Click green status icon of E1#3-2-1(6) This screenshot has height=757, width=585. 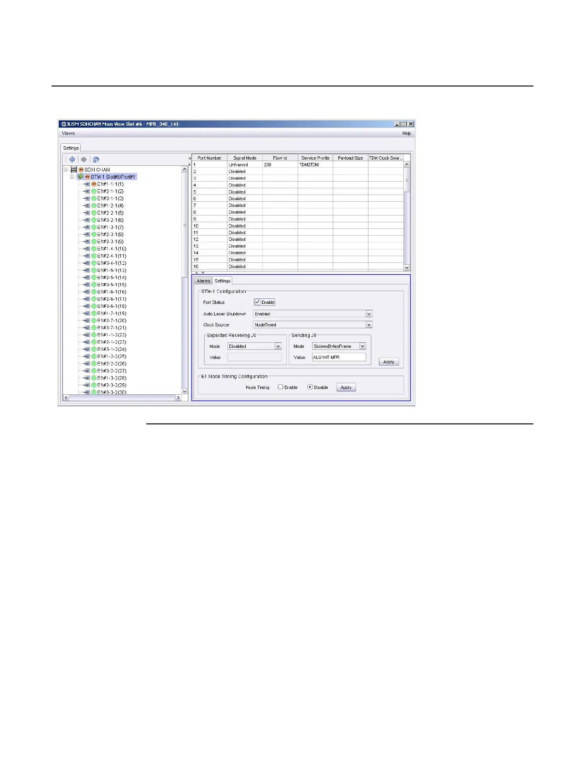[94, 220]
